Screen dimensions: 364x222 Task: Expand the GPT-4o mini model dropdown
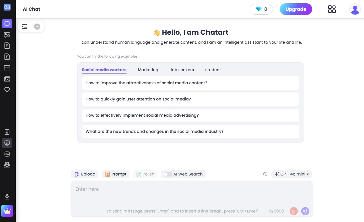pos(291,174)
